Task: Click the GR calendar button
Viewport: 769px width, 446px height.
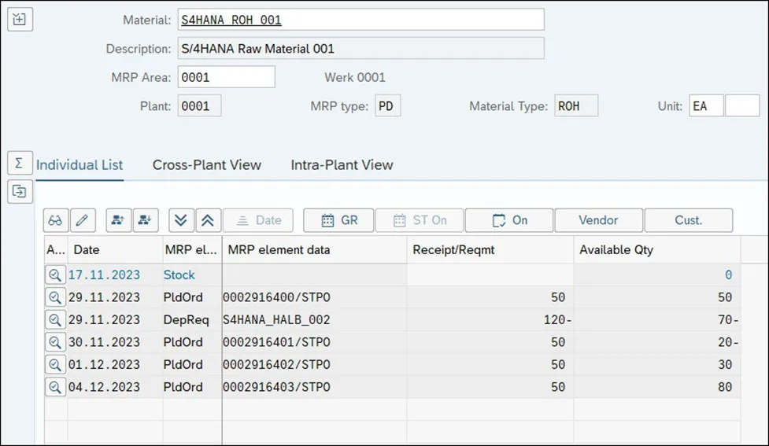Action: (x=339, y=220)
